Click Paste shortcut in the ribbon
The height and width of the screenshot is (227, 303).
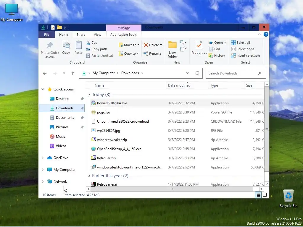[x=100, y=56]
